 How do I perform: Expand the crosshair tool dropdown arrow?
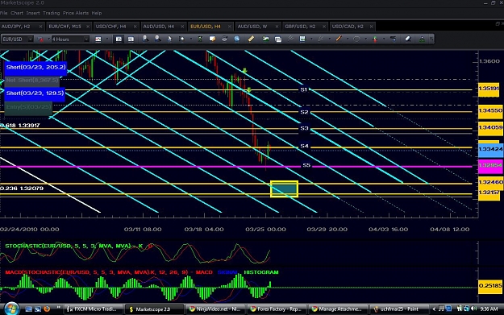(x=191, y=39)
